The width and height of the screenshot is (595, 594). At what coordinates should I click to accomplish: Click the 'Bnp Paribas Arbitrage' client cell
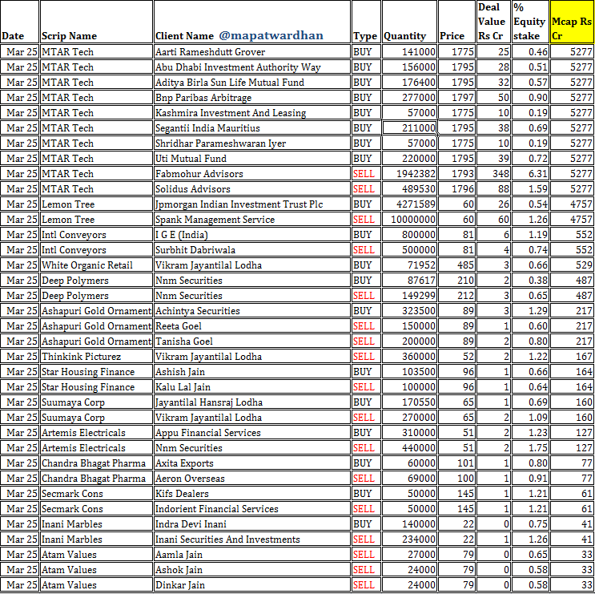[252, 97]
